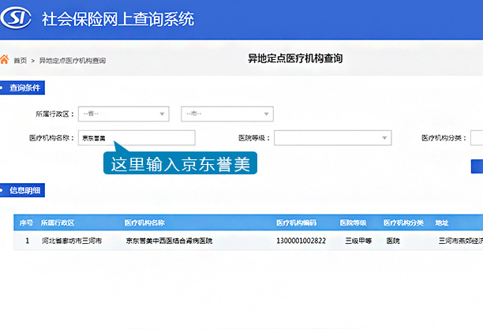Click the blue query button at right edge
Screen dimensions: 483x329
click(477, 166)
